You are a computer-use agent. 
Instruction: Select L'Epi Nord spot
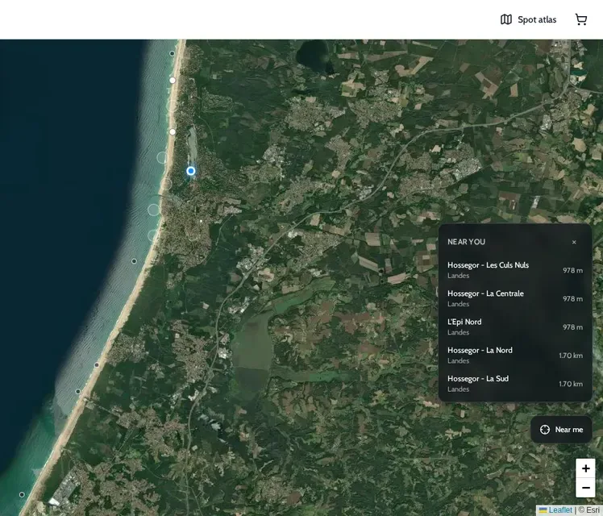point(515,327)
